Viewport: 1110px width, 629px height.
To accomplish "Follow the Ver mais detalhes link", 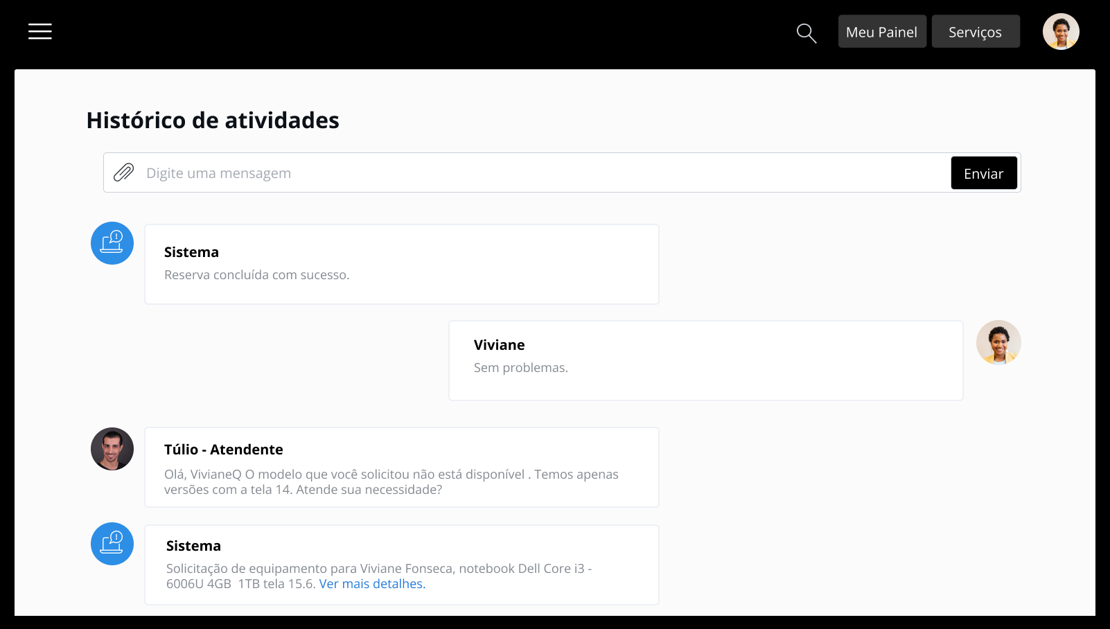I will click(372, 584).
